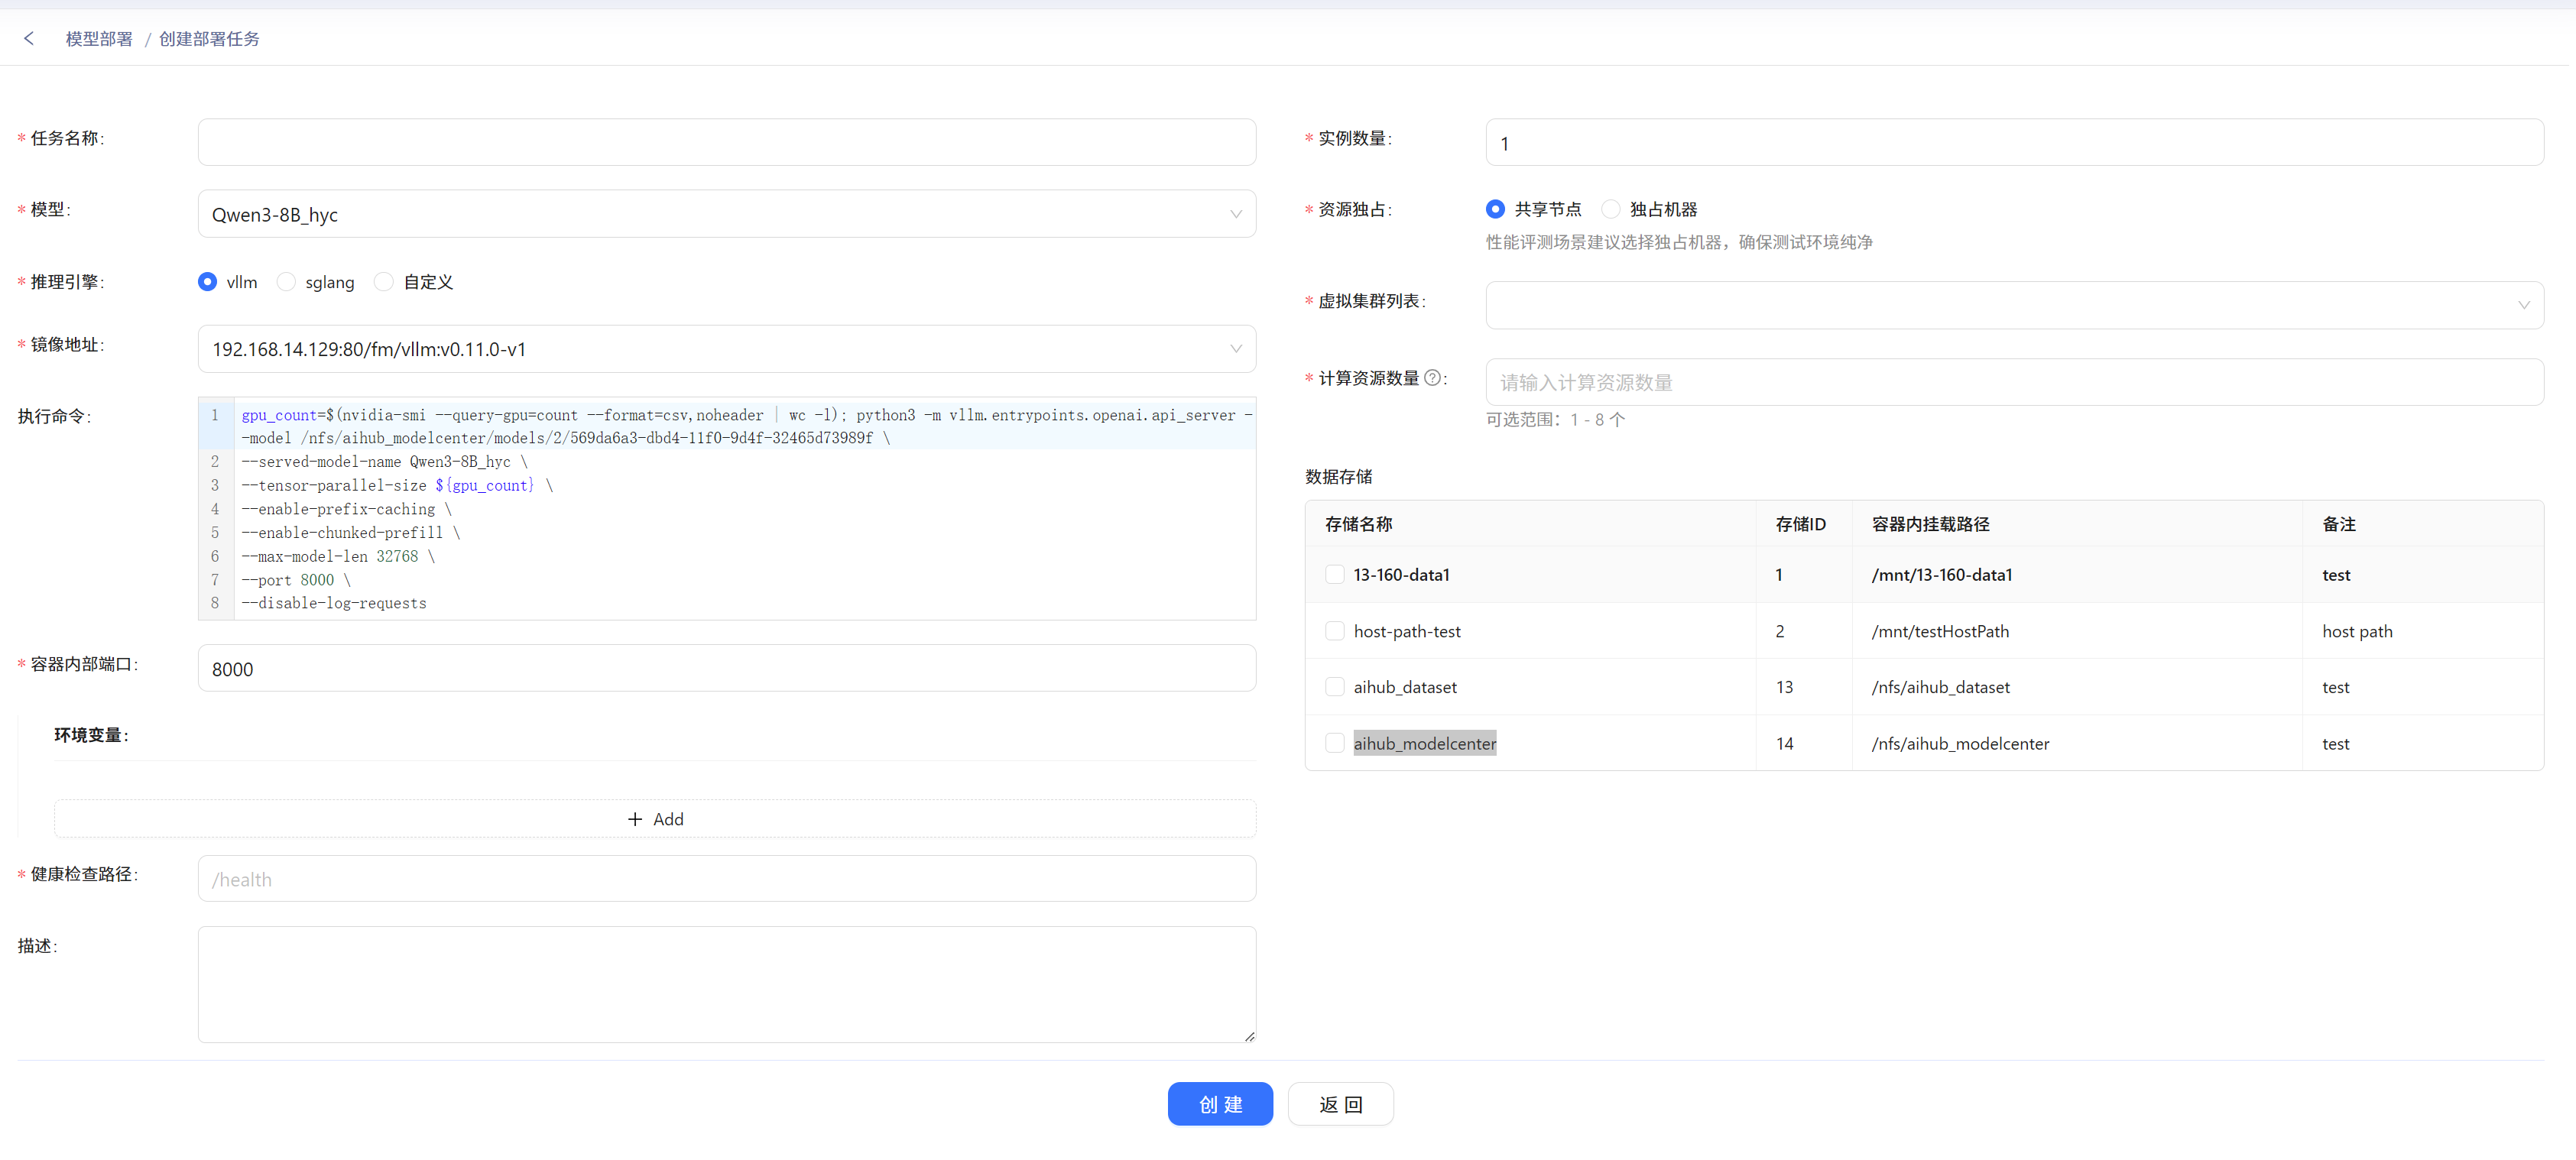2576x1160 pixels.
Task: Select the 自定义 inference engine radio
Action: click(384, 282)
